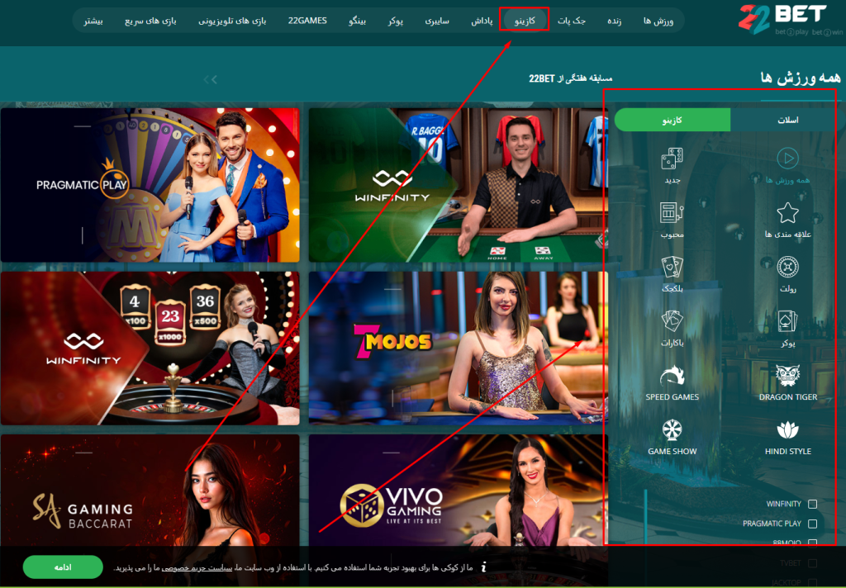
Task: Open the 7Mojos dealer banner
Action: coord(458,349)
